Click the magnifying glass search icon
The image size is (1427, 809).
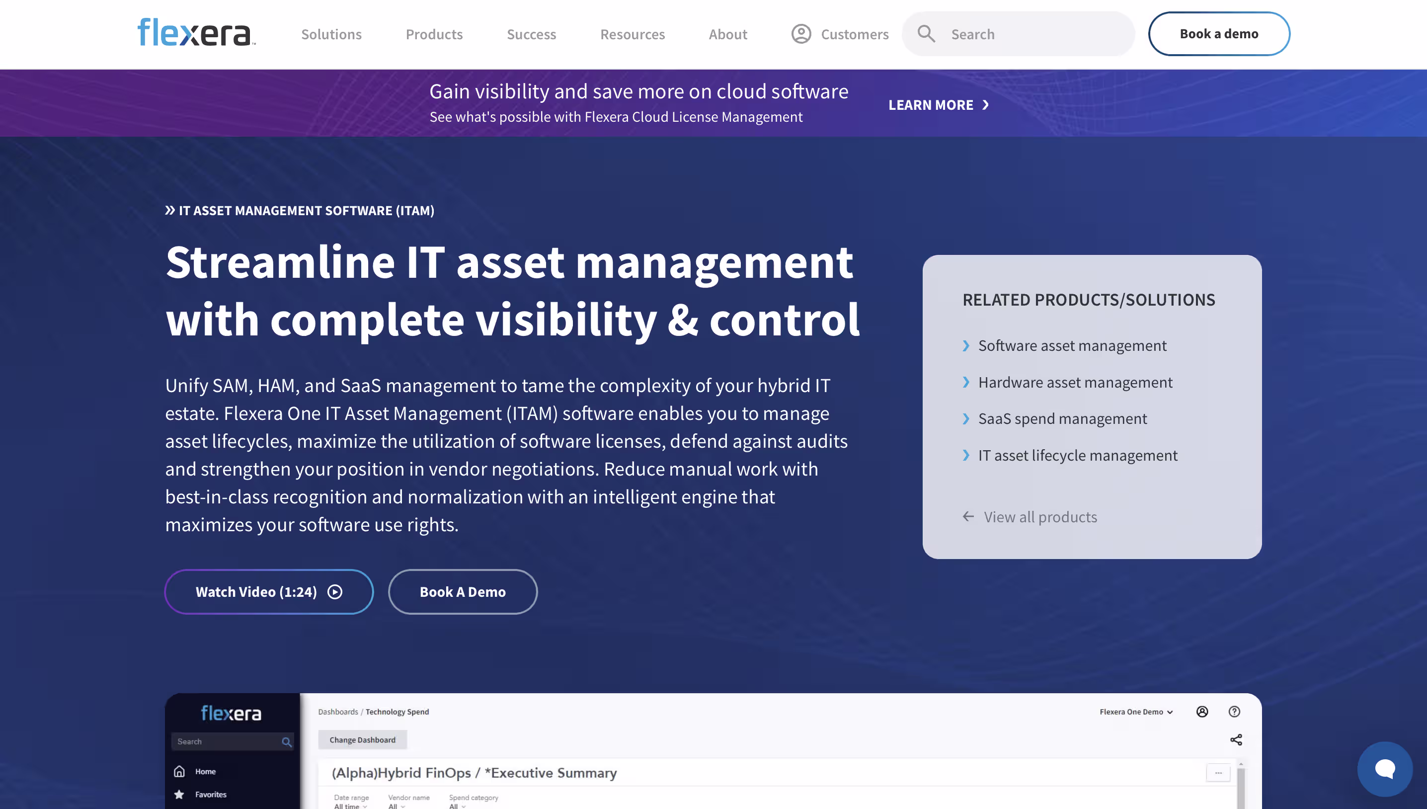[926, 34]
